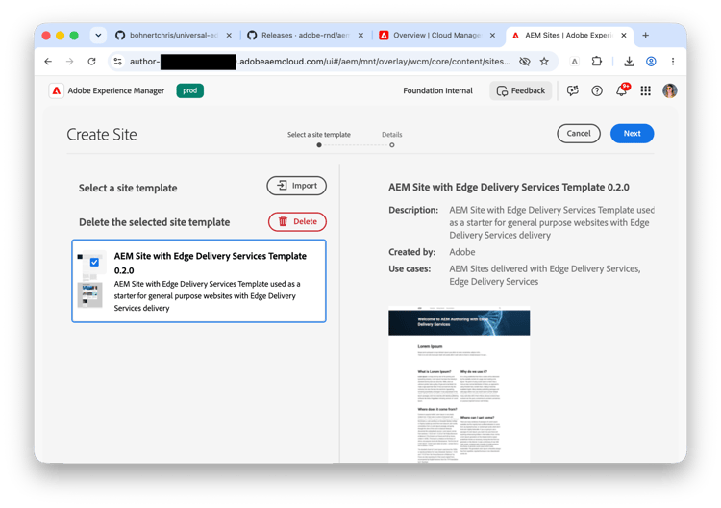Uncheck the AEM Site with Edge Delivery template checkbox
Screen dimensions: 721x508
pyautogui.click(x=94, y=263)
